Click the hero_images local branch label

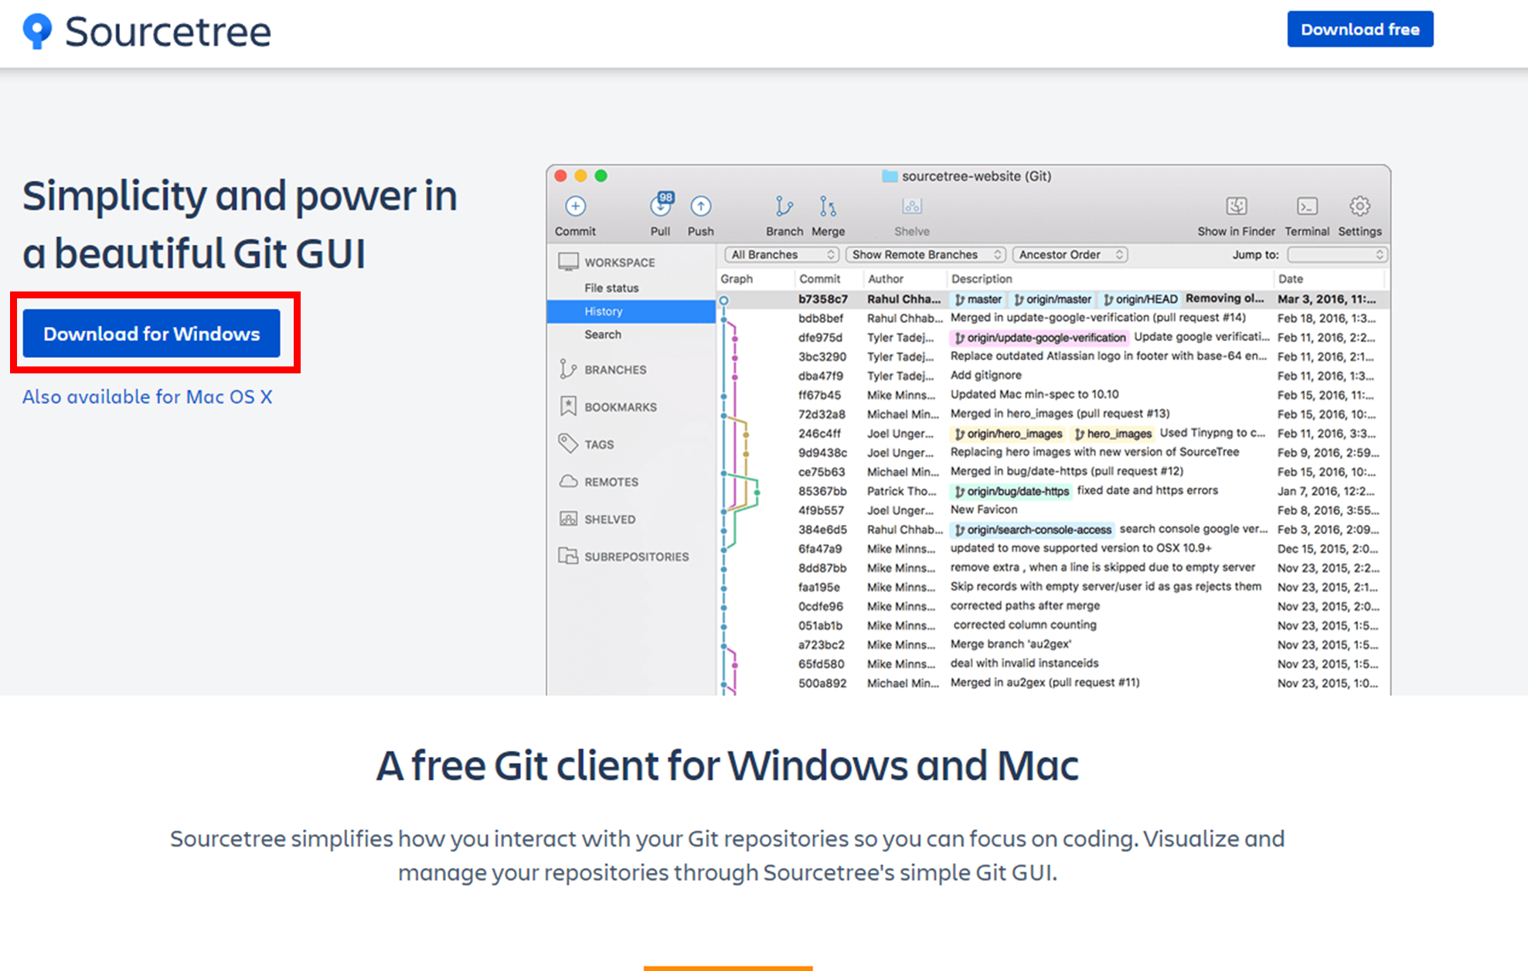[1112, 434]
